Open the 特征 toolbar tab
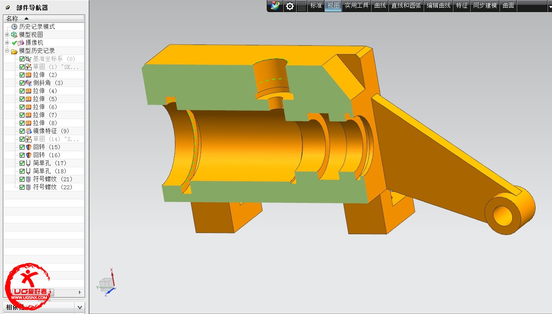This screenshot has width=552, height=314. [x=462, y=6]
